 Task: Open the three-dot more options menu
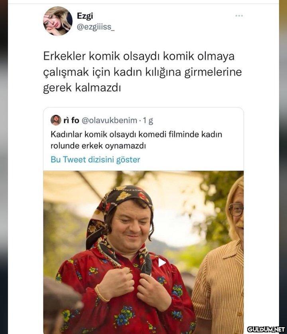(239, 16)
